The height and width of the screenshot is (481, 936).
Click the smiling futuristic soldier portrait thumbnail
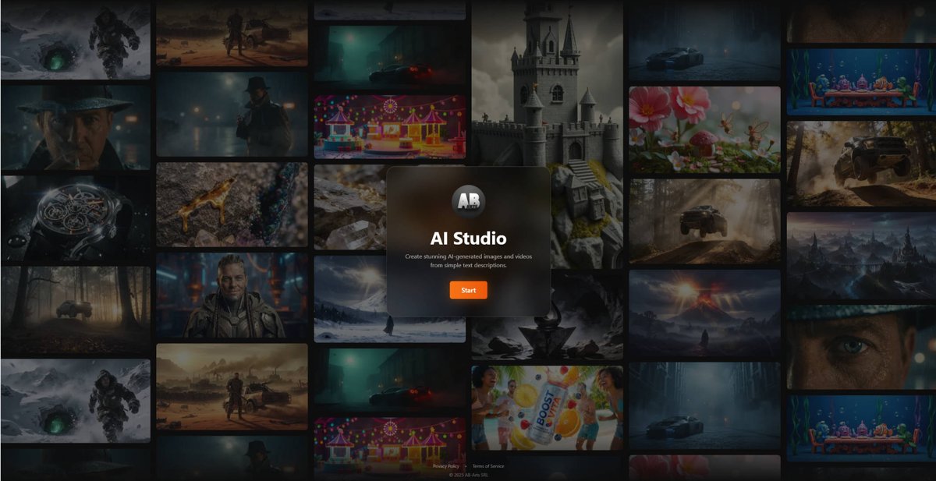pyautogui.click(x=234, y=300)
